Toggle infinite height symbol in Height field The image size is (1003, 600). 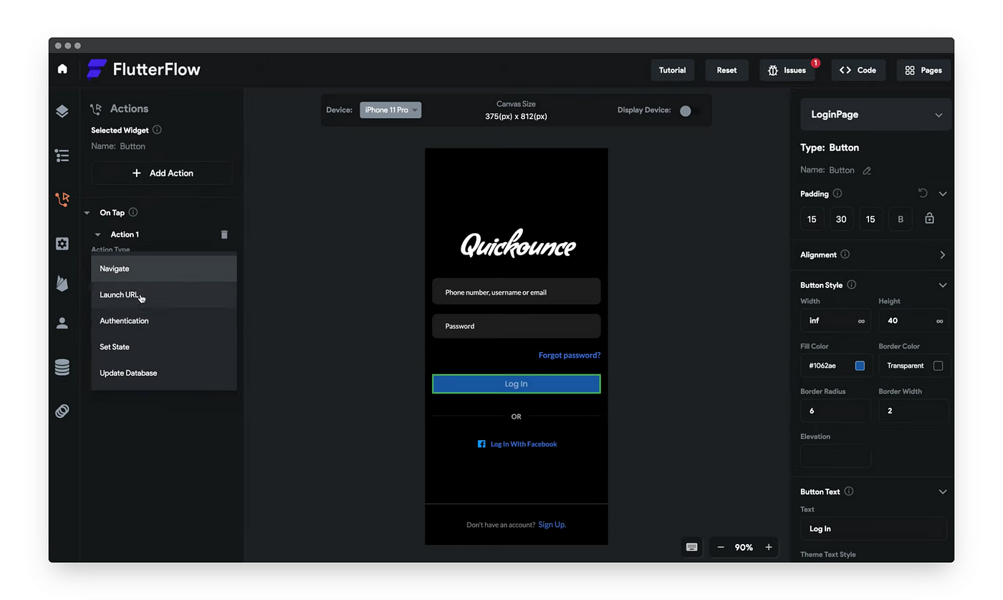pyautogui.click(x=939, y=321)
